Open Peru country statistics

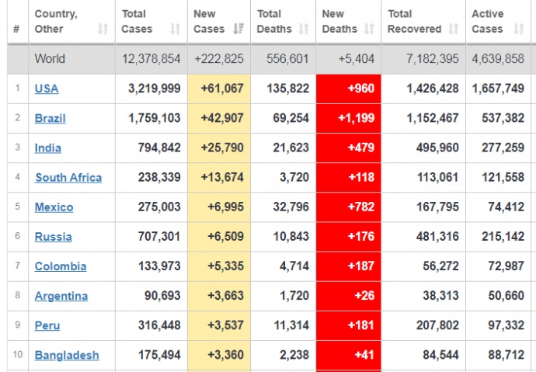coord(47,325)
